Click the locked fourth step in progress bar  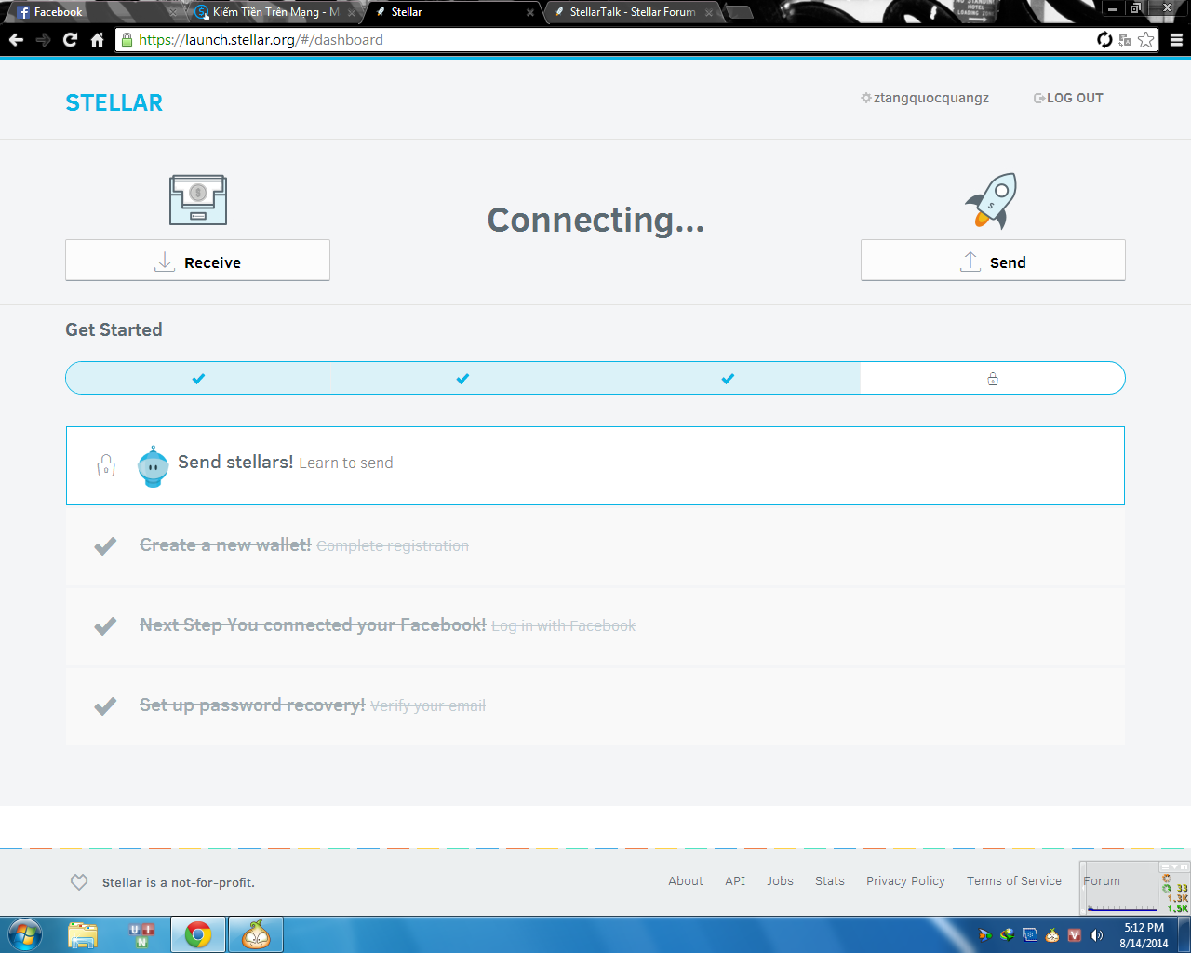[x=993, y=379]
